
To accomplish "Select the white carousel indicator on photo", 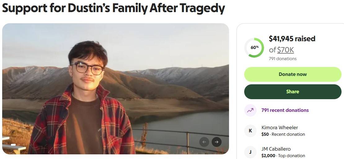I will tap(13, 145).
